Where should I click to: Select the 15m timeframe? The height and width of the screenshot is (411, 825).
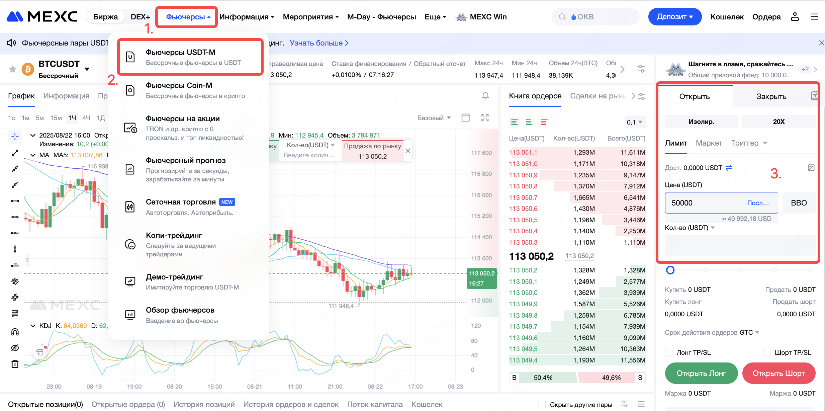pos(56,118)
